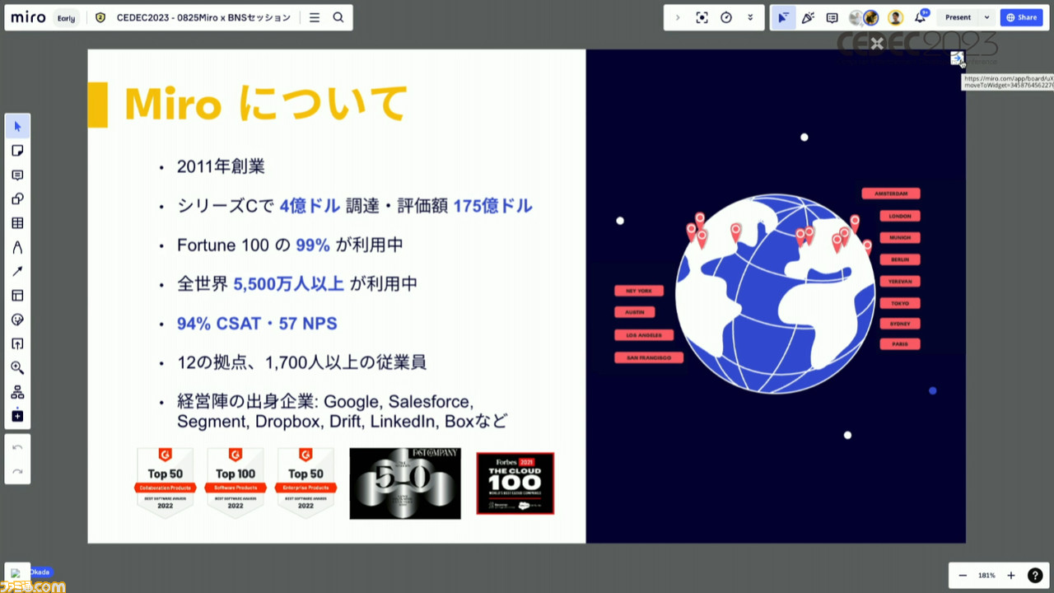This screenshot has width=1054, height=593.
Task: Redo the last action
Action: (17, 472)
